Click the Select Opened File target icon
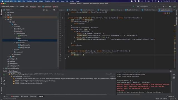 (x=44, y=10)
